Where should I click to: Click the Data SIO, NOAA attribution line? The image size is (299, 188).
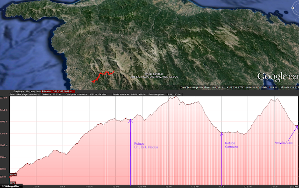point(154,77)
